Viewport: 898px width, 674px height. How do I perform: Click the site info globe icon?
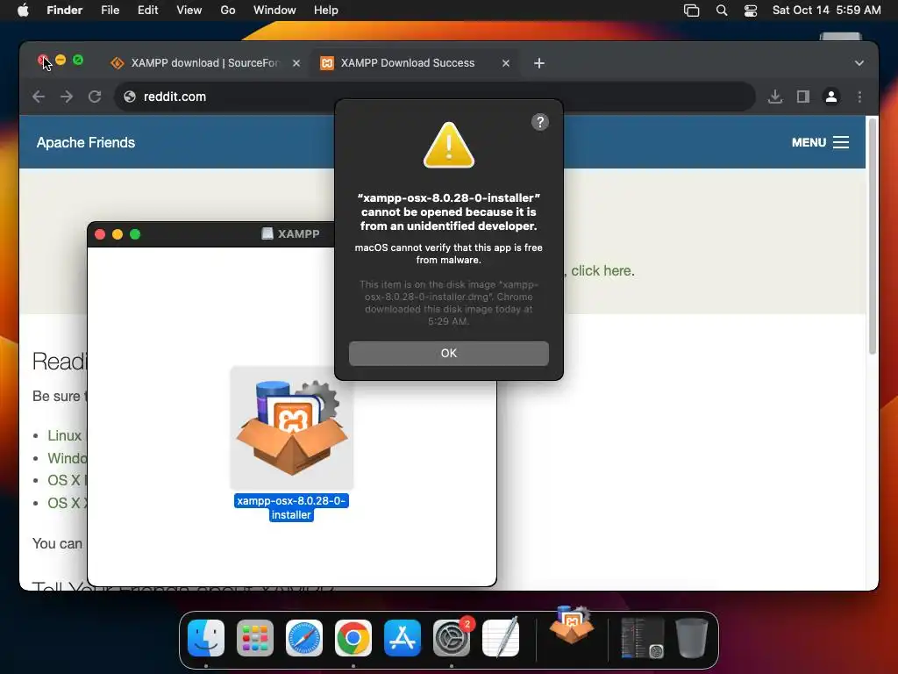click(130, 97)
